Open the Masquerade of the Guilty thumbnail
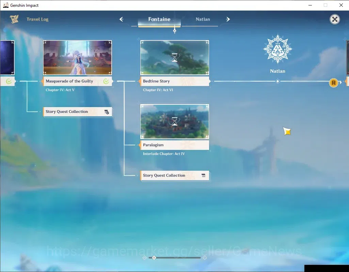349x272 pixels. coord(77,57)
